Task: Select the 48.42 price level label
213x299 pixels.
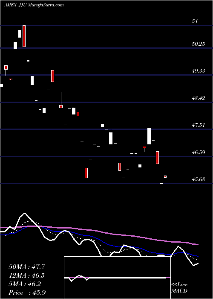Action: [199, 98]
